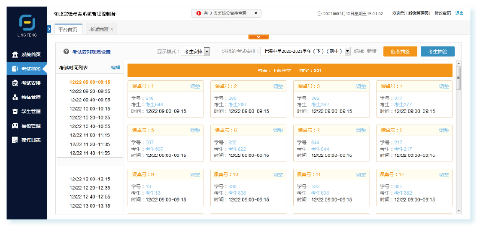The image size is (477, 226).
Task: Select the 12/22 09:20~09:35 time slot
Action: 90,91
